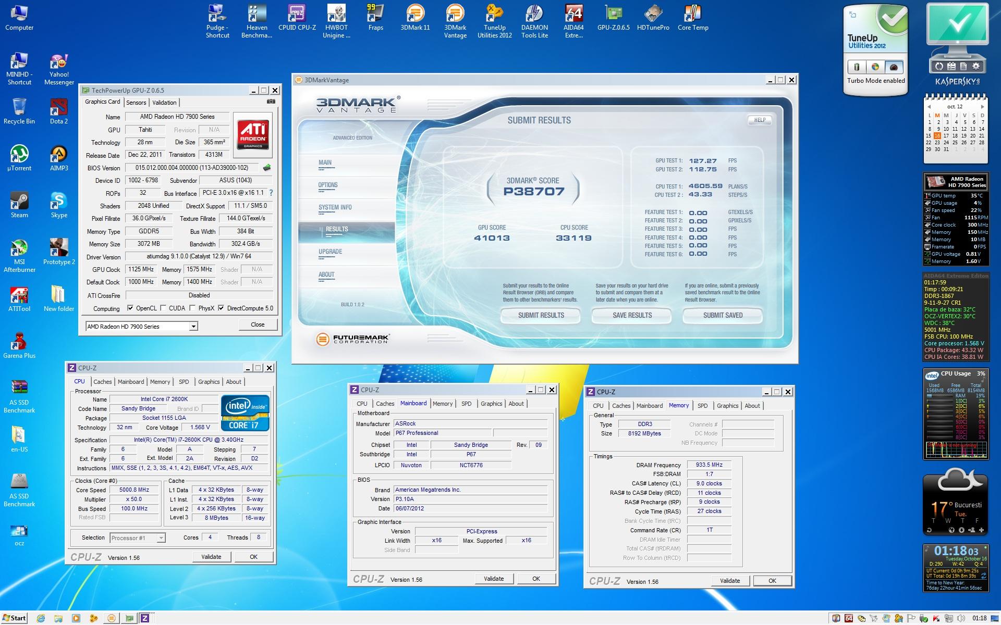Select the GPU-Z.0.6.5 desktop icon

(613, 17)
